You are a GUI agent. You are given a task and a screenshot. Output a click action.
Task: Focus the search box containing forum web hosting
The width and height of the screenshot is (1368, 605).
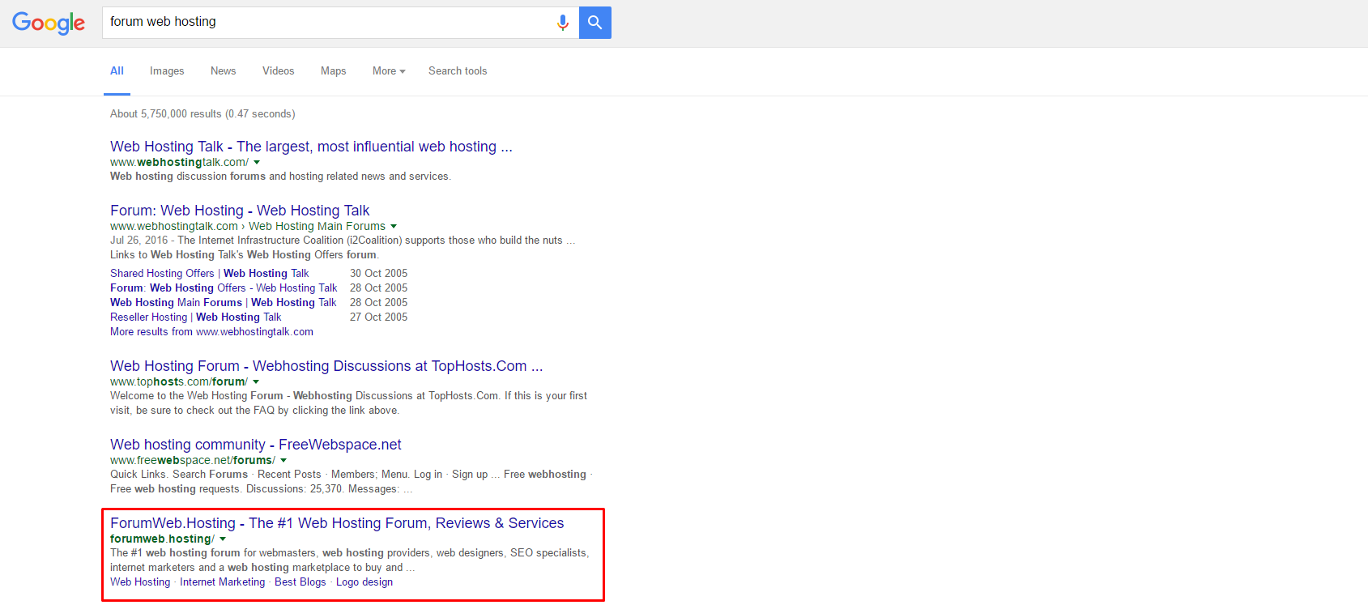[x=328, y=23]
